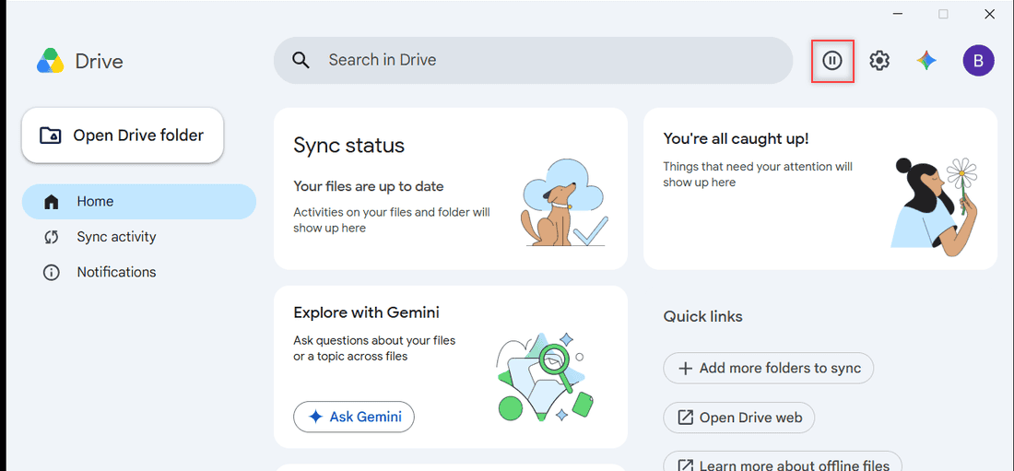Click the Sync status card heading

[x=349, y=145]
